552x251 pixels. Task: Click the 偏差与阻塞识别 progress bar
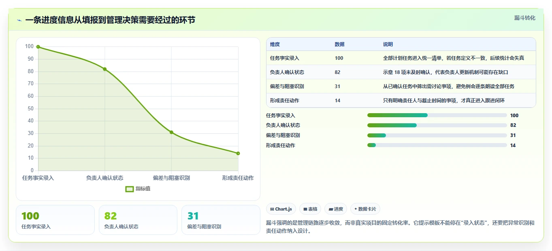[x=437, y=135]
